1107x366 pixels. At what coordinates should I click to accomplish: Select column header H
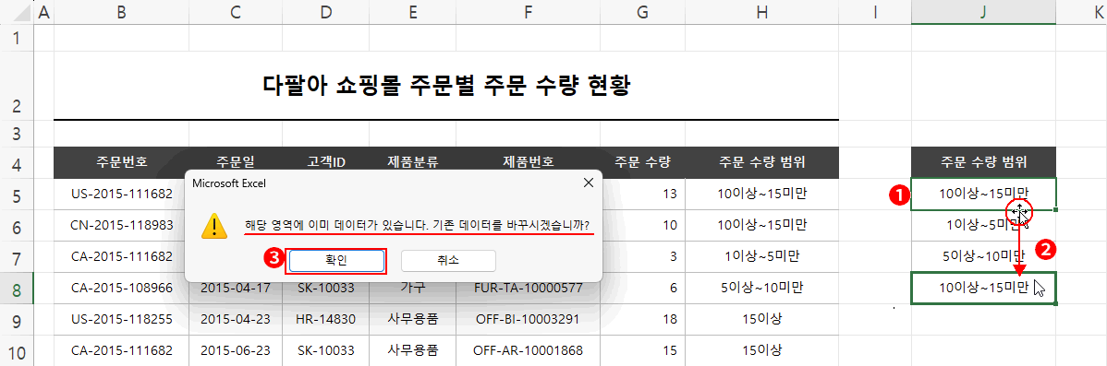coord(761,12)
